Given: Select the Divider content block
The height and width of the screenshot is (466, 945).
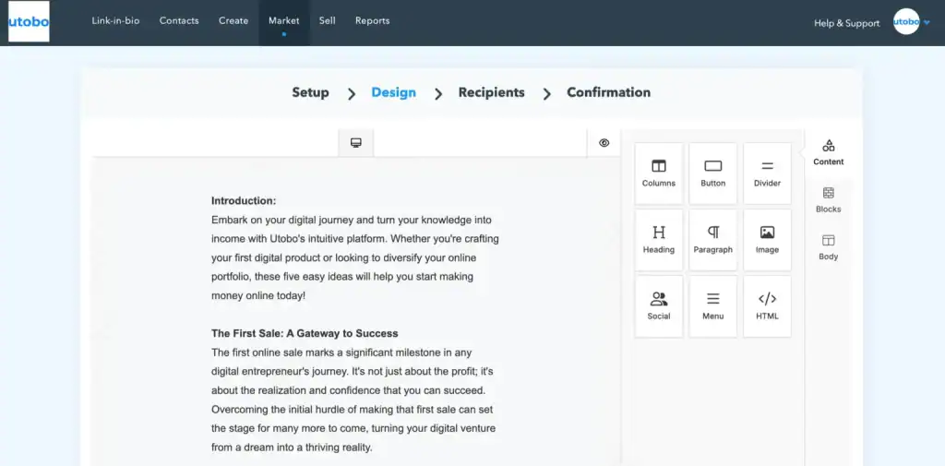Looking at the screenshot, I should point(767,173).
